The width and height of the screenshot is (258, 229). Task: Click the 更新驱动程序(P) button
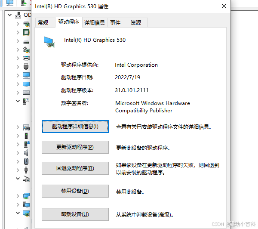(75, 147)
